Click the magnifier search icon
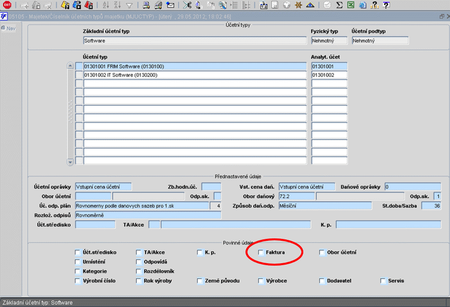Screen dimensions: 450x307 (x=222, y=5)
